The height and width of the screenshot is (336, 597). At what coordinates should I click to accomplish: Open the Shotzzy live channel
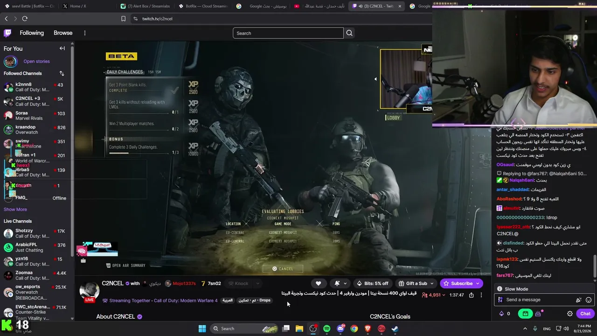[x=35, y=233]
